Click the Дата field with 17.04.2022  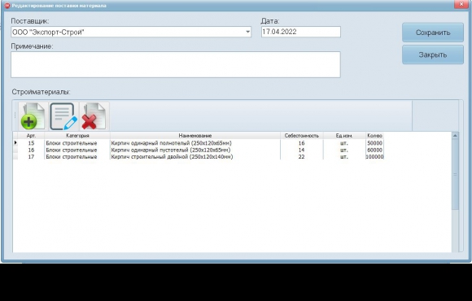pyautogui.click(x=301, y=32)
